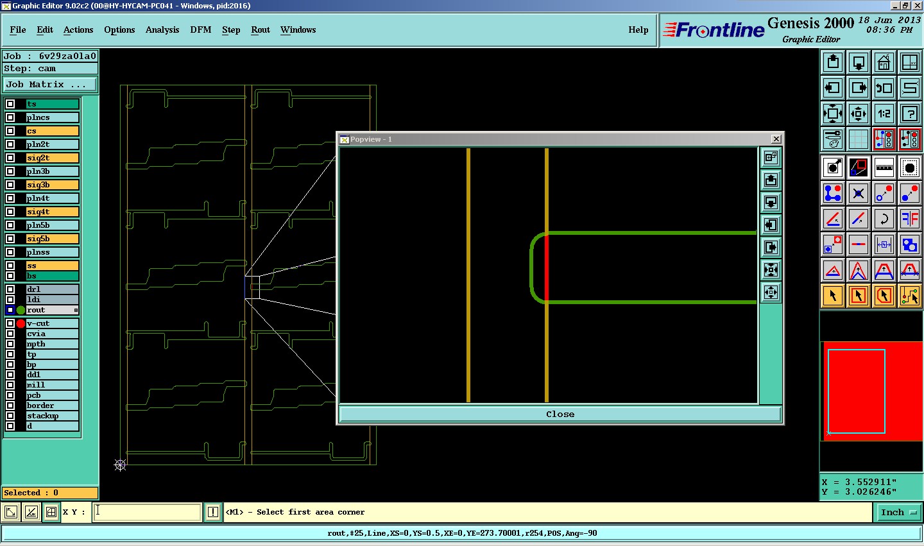Toggle the sig2t layer checkbox

coord(10,158)
